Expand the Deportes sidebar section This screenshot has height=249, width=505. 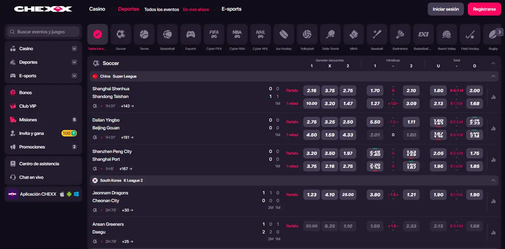click(x=74, y=62)
